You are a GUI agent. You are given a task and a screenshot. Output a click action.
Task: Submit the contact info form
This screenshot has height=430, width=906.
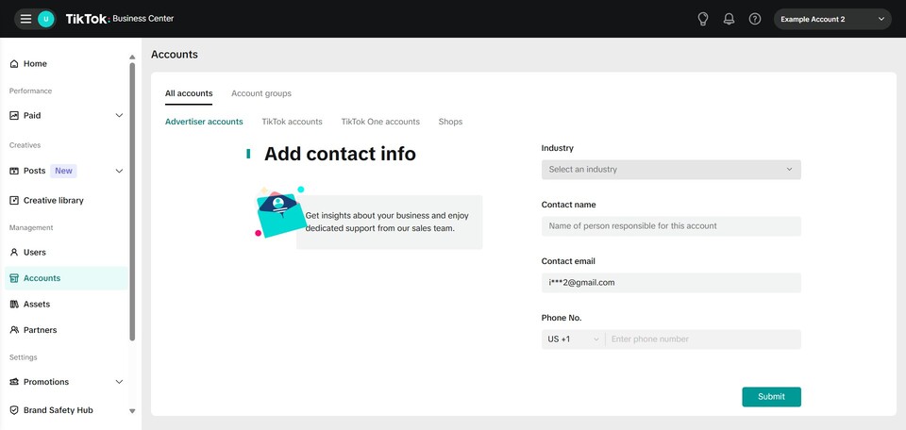click(x=770, y=397)
